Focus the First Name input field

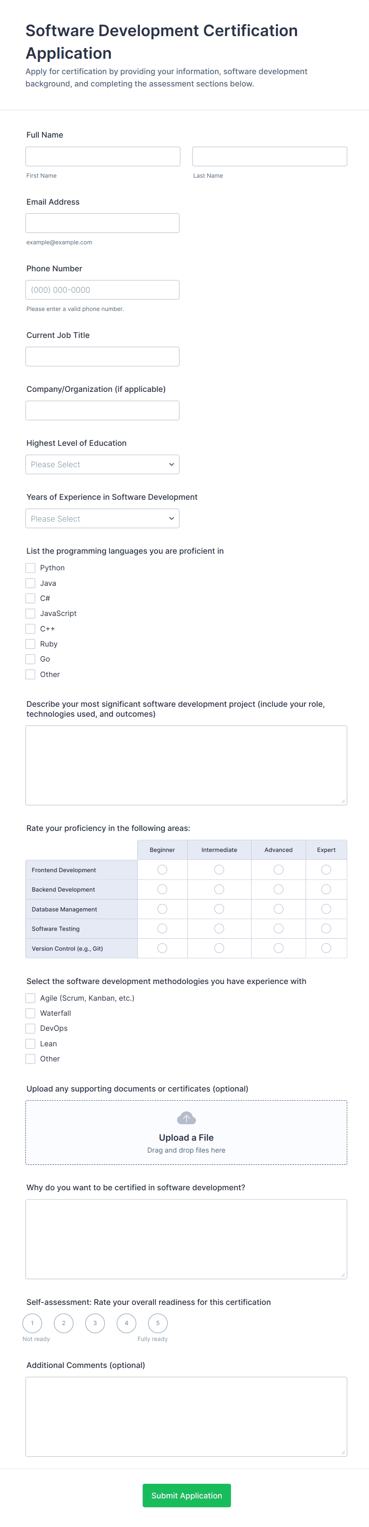coord(103,157)
